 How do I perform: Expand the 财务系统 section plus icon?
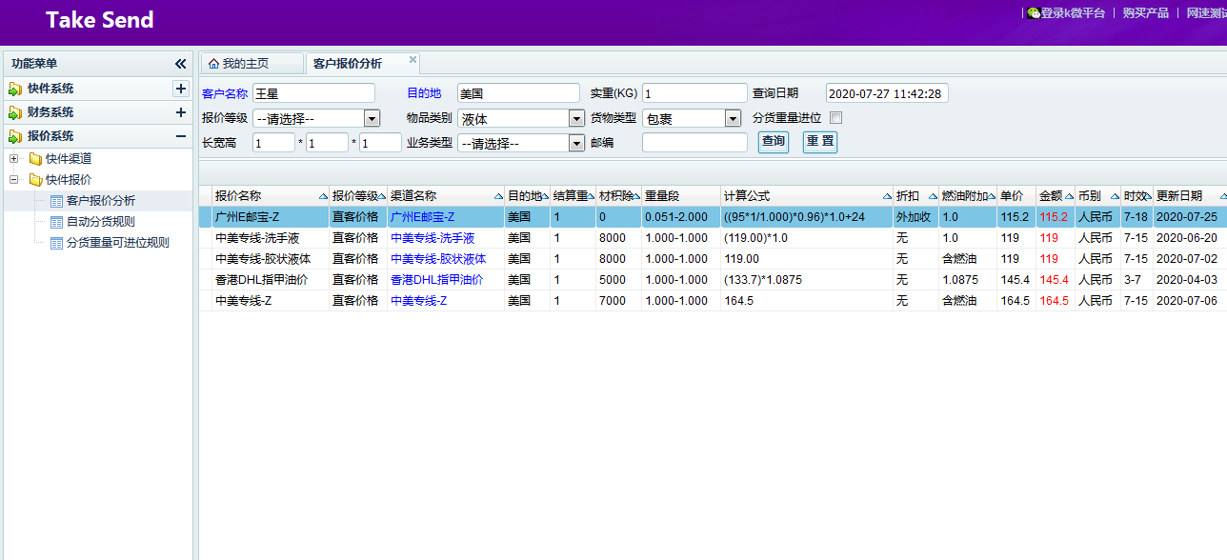(181, 112)
